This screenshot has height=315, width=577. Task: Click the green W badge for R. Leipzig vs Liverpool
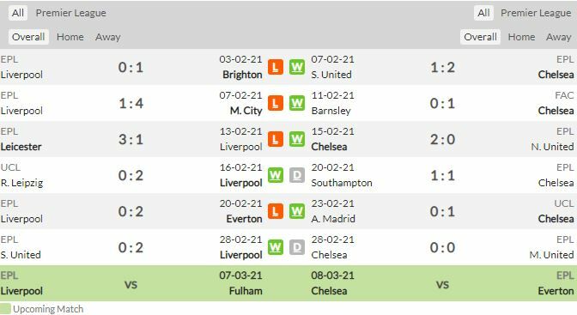pyautogui.click(x=276, y=175)
